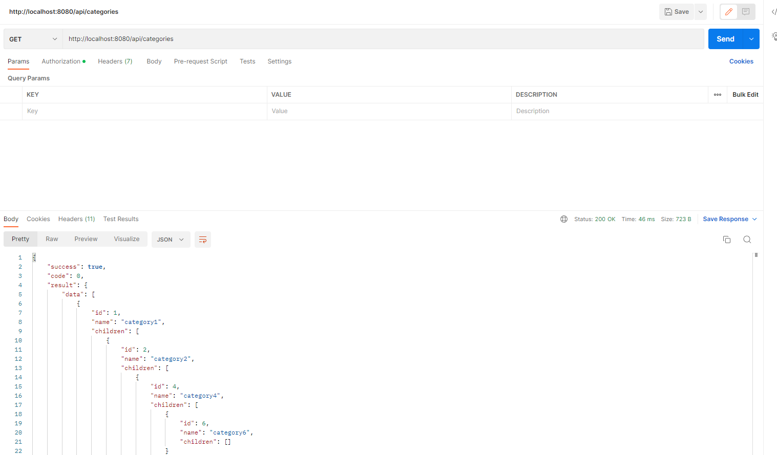Click the Size 723 B text
777x455 pixels.
[676, 219]
